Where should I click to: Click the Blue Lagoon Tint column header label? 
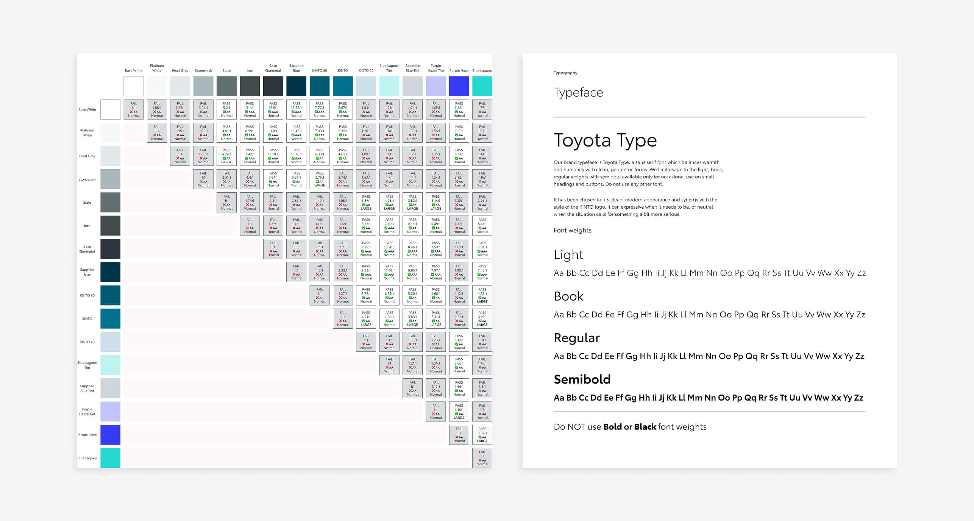[389, 68]
